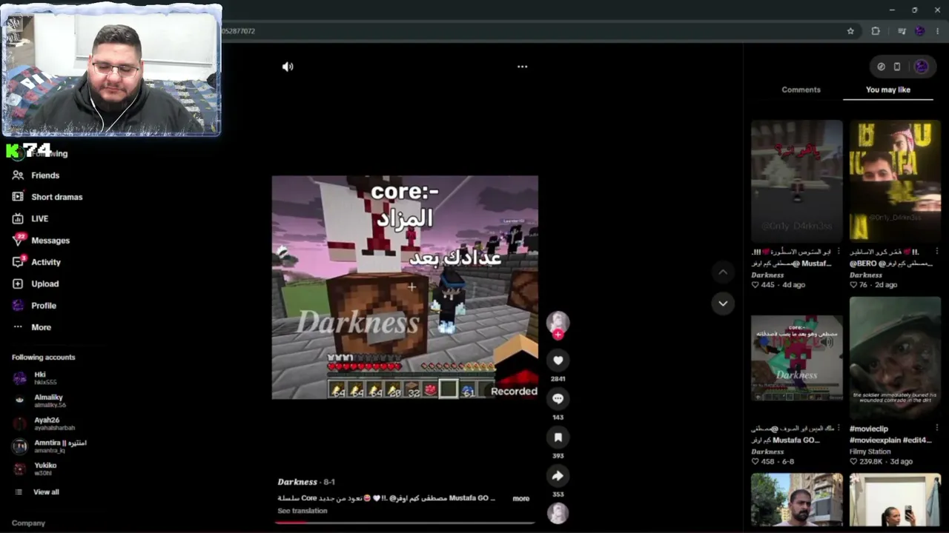Click the Filmy Station creator name
The width and height of the screenshot is (949, 533).
(870, 452)
